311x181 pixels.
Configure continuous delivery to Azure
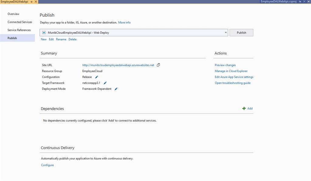click(x=47, y=165)
